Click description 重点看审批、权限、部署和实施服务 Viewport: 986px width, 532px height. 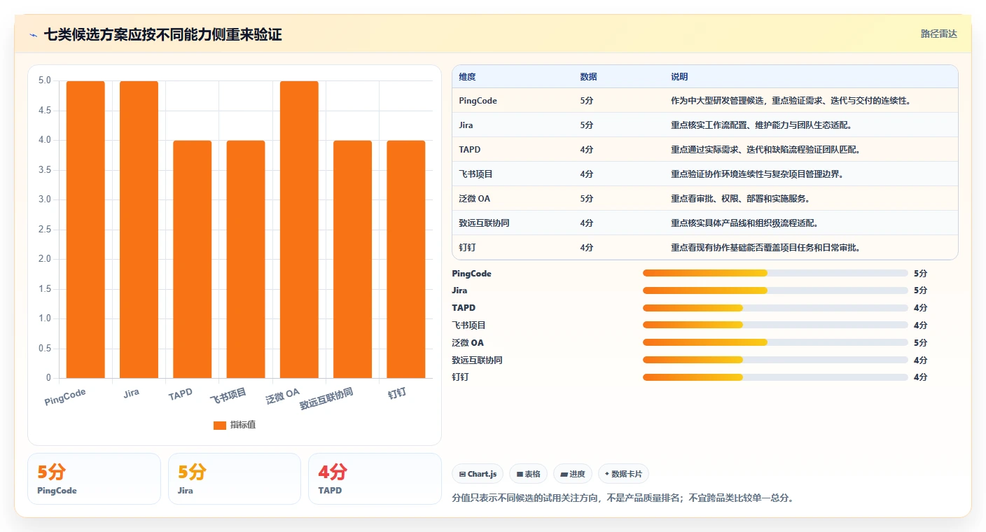coord(741,199)
